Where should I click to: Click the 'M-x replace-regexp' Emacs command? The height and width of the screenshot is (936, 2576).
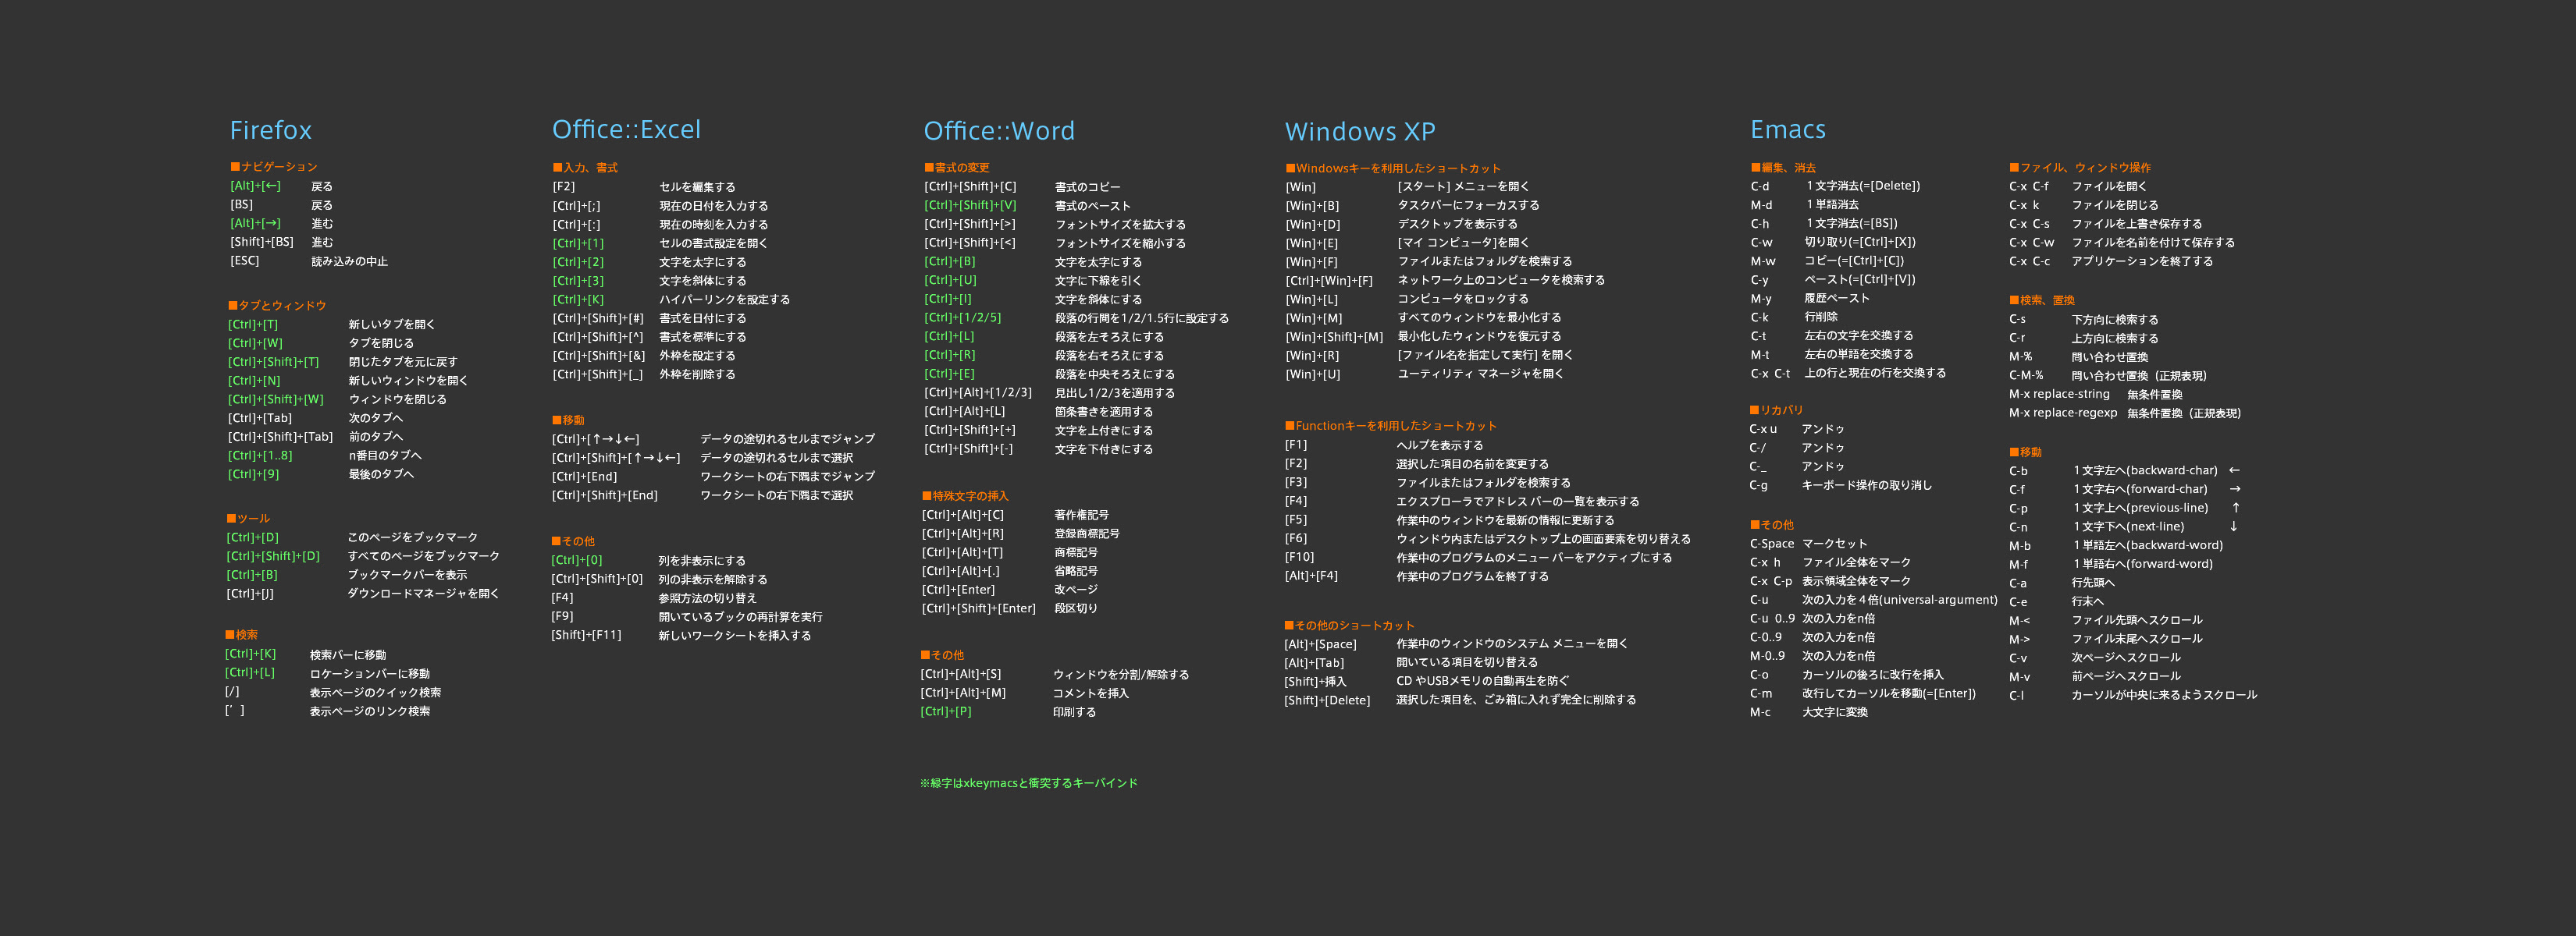tap(2062, 413)
